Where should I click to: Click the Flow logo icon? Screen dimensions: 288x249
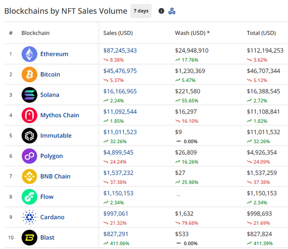[29, 196]
